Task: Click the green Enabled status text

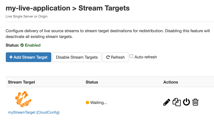Action: [33, 45]
